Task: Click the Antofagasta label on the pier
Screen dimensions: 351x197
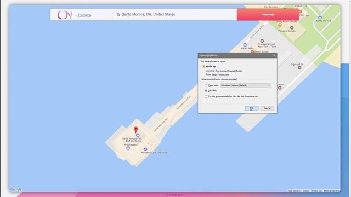Action: coord(131,144)
